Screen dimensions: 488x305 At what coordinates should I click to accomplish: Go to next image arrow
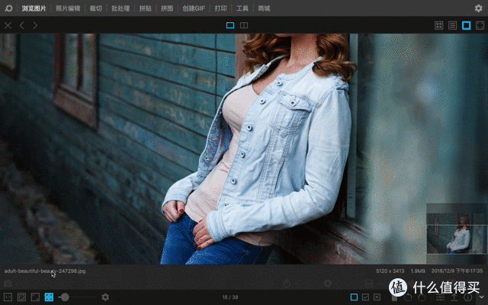[x=35, y=25]
